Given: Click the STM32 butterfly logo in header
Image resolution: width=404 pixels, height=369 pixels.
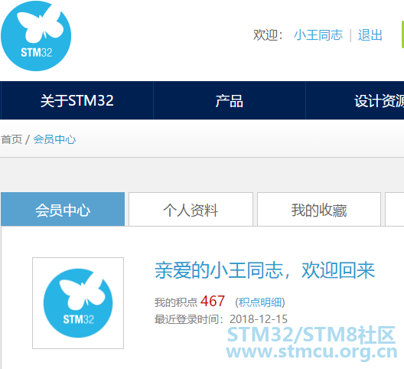Looking at the screenshot, I should coord(36,36).
